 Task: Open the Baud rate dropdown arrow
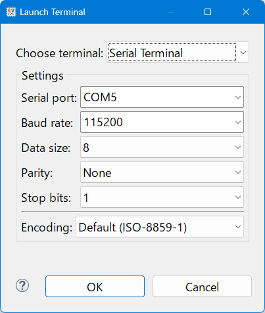pyautogui.click(x=238, y=122)
